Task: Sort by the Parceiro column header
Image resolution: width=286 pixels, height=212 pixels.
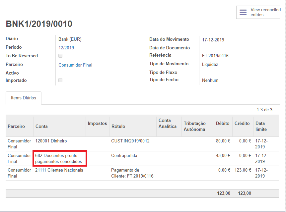Action: (16, 126)
